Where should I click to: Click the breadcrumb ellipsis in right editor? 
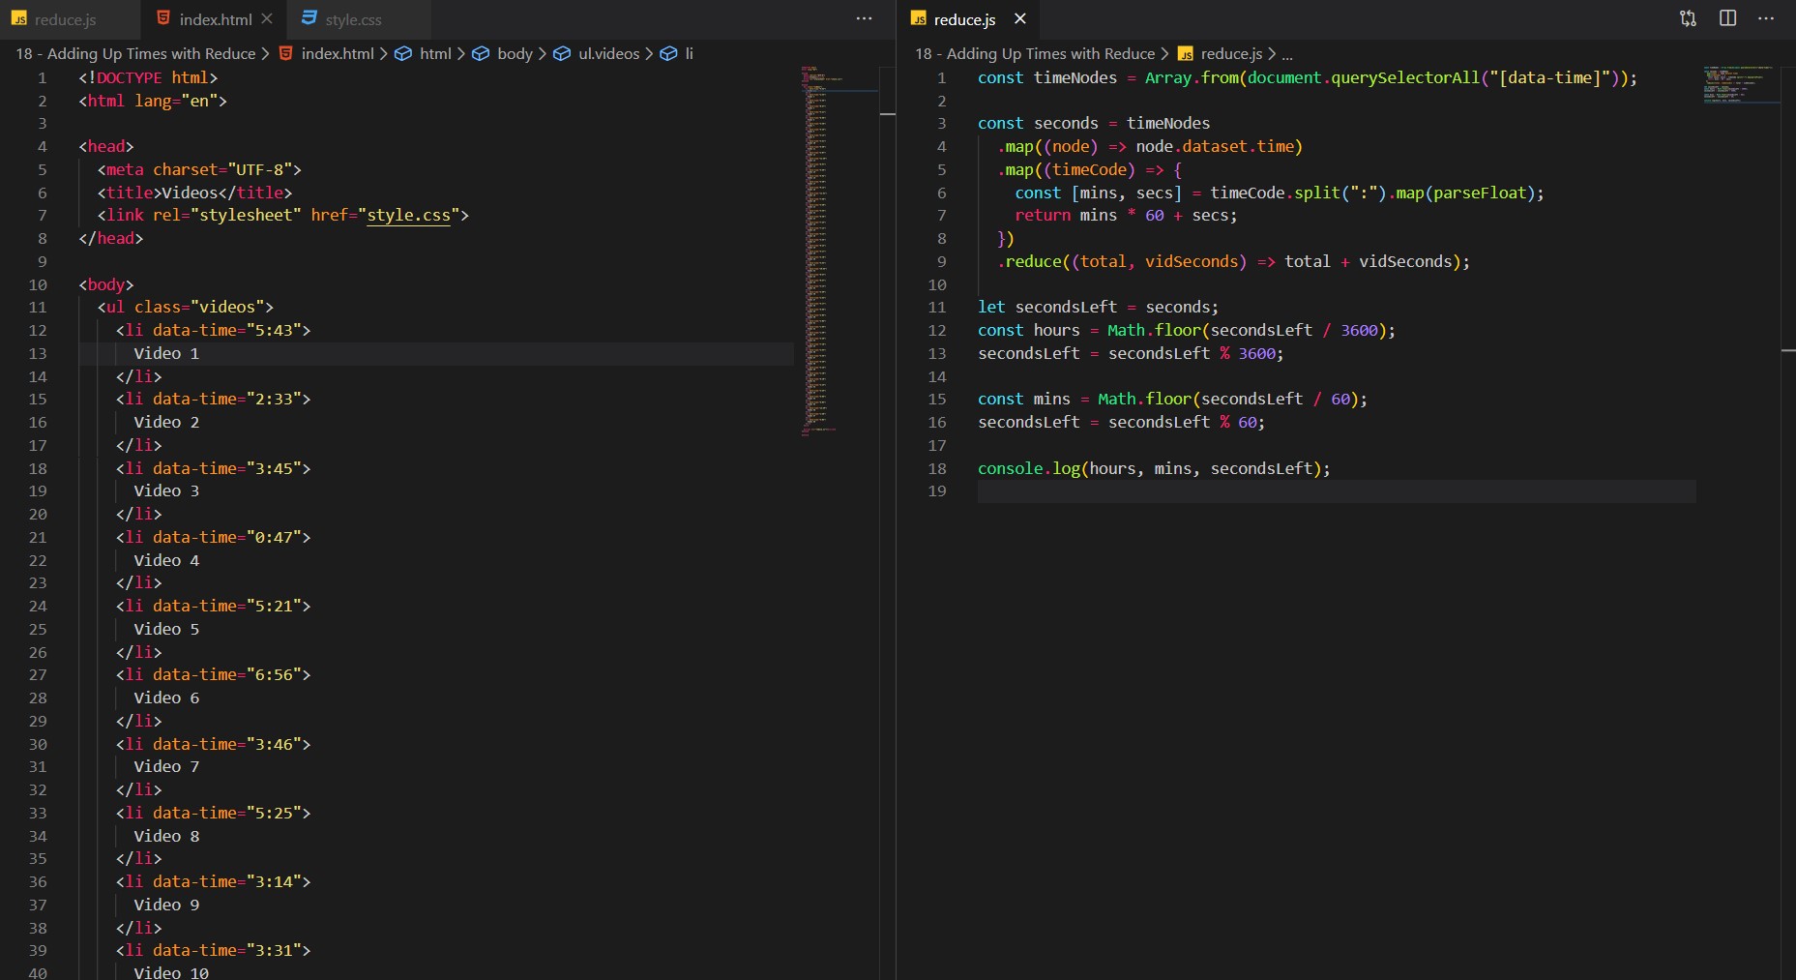1287,54
